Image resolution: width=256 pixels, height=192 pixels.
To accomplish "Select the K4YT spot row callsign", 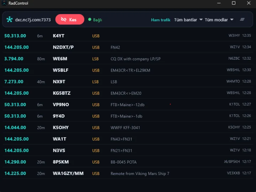I will coord(58,36).
